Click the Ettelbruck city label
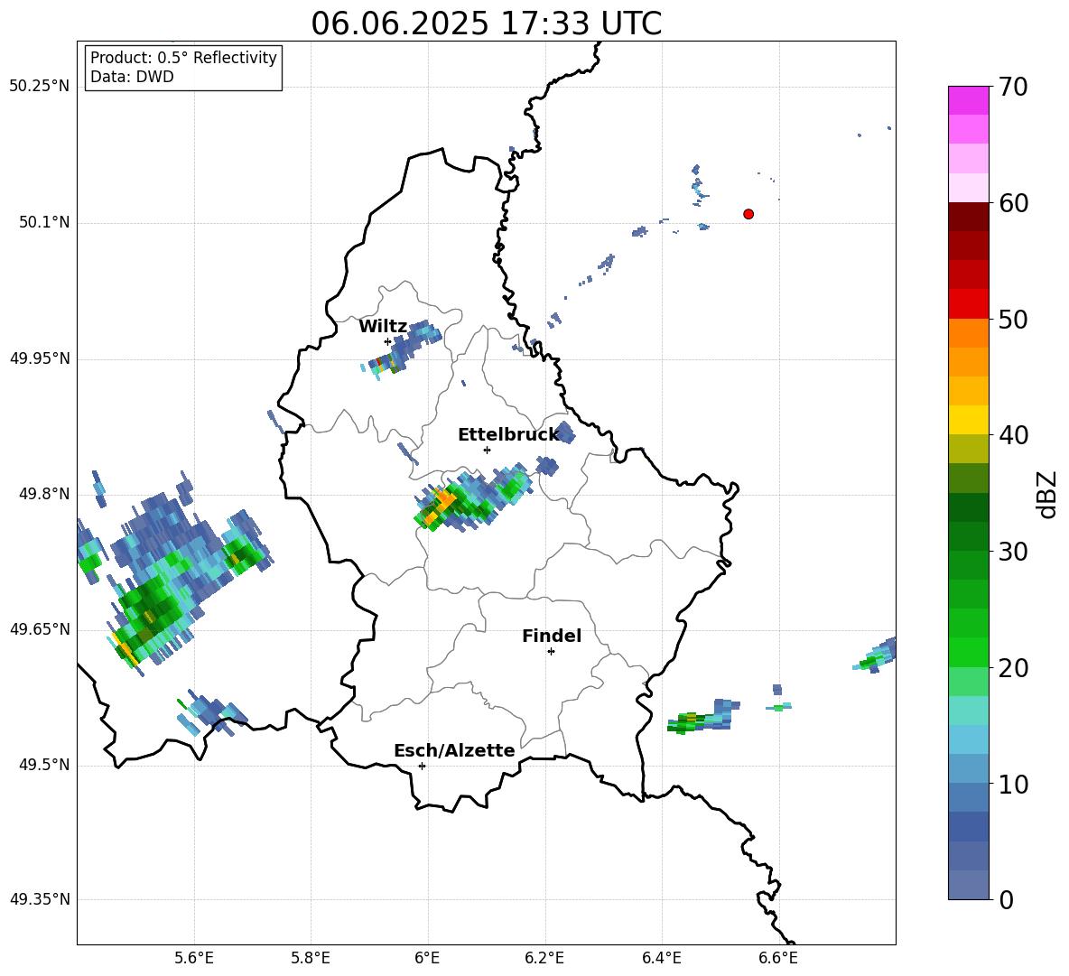The image size is (1069, 976). pyautogui.click(x=508, y=435)
